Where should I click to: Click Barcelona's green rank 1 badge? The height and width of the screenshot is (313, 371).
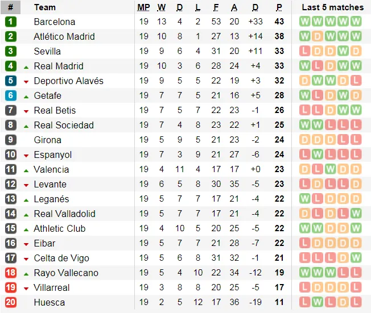click(11, 22)
